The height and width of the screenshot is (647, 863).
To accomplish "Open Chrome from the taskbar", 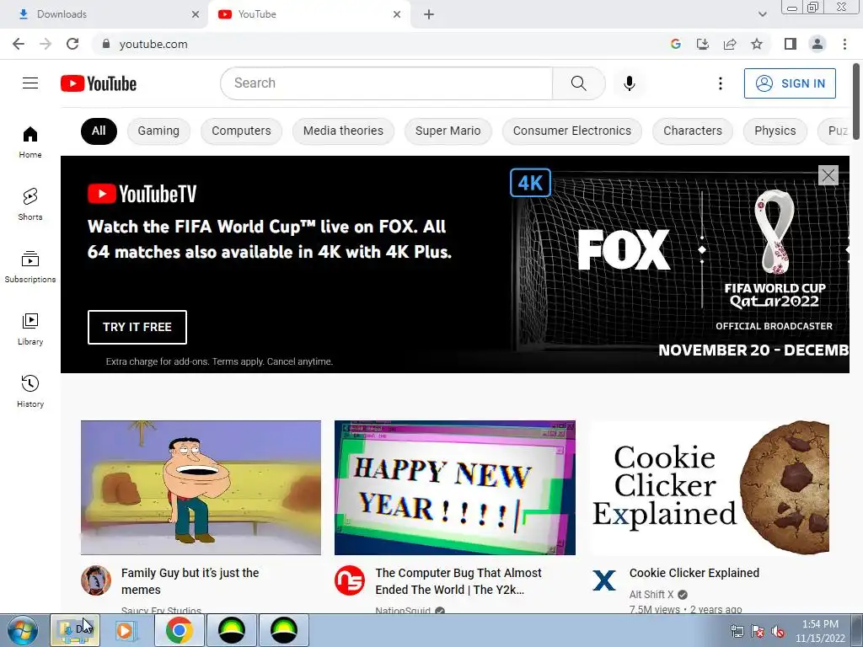I will pyautogui.click(x=180, y=630).
